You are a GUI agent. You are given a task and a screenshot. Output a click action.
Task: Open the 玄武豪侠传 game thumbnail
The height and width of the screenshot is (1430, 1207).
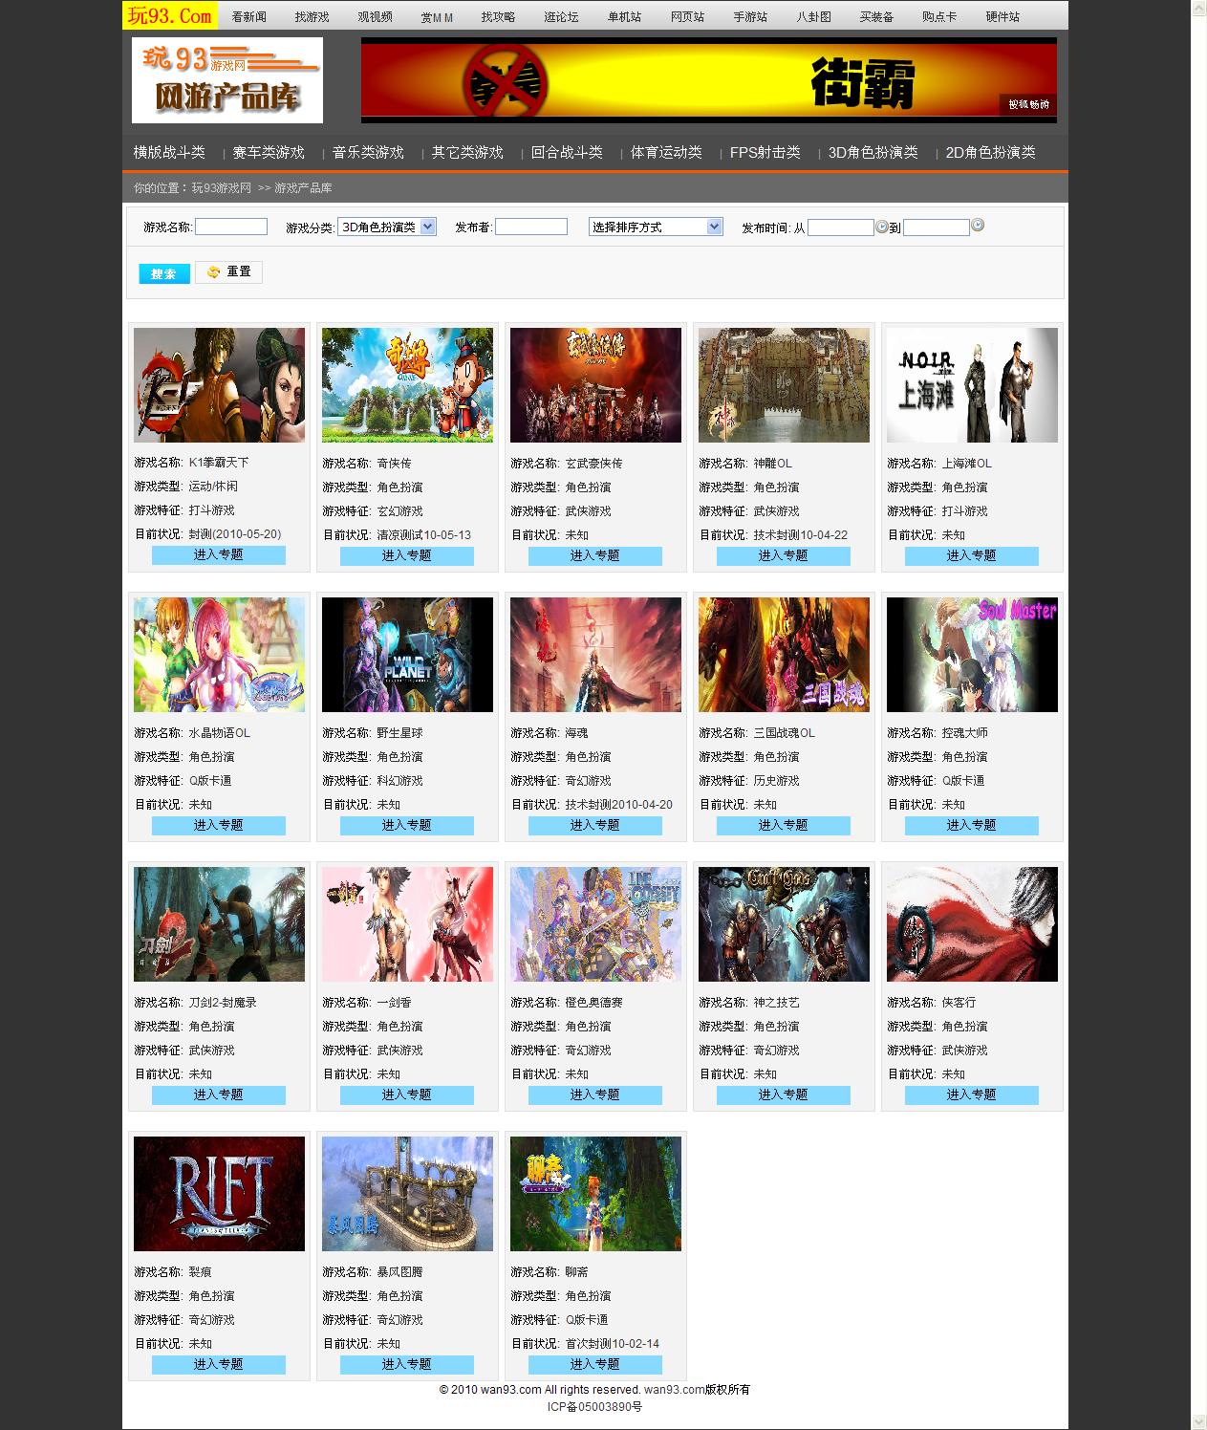(596, 385)
